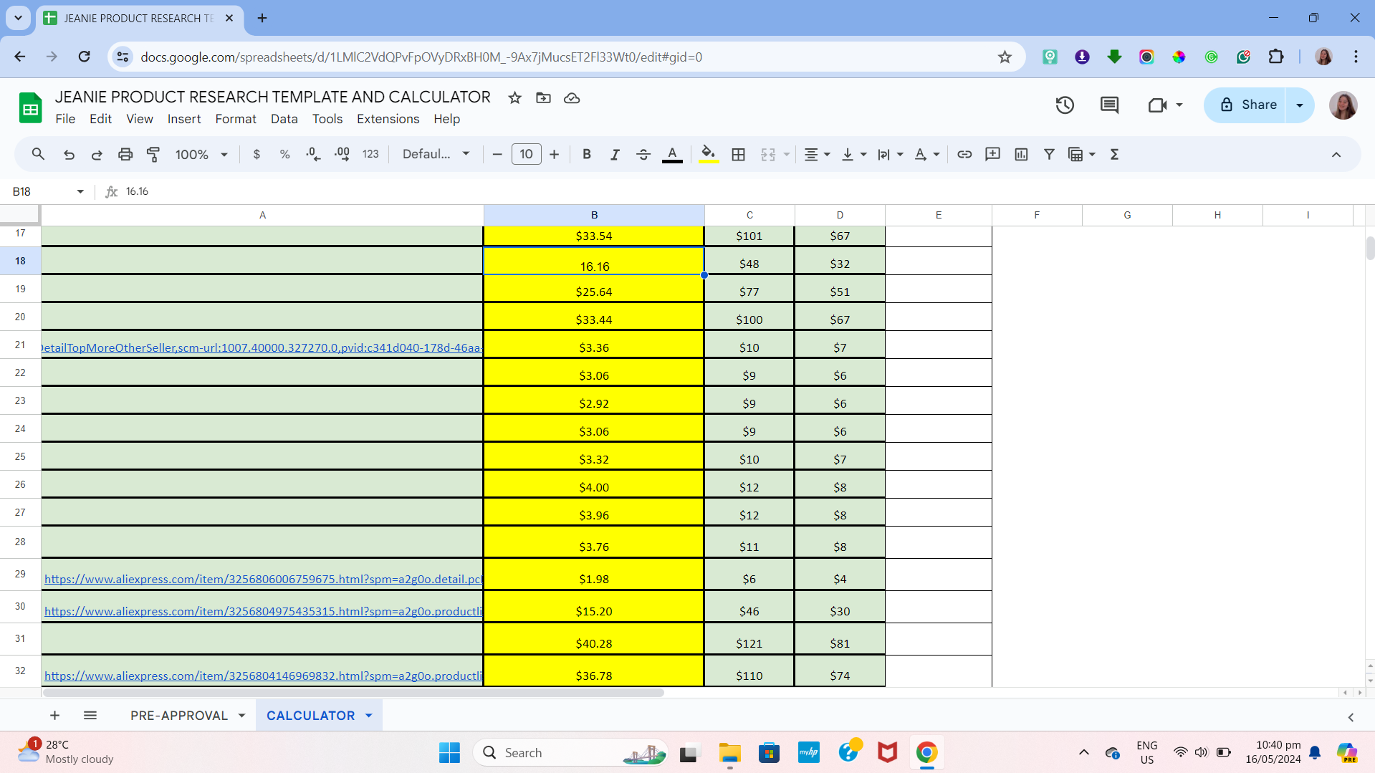
Task: Bookmark this page with the star icon
Action: click(1005, 57)
